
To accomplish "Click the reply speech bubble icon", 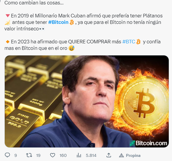I will coord(7,155).
